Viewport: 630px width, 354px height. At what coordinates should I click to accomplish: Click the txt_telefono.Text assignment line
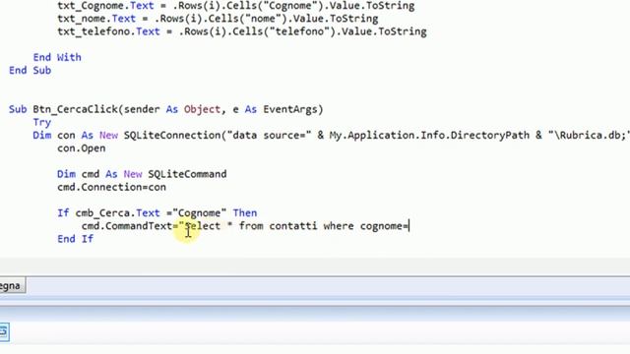tap(241, 31)
